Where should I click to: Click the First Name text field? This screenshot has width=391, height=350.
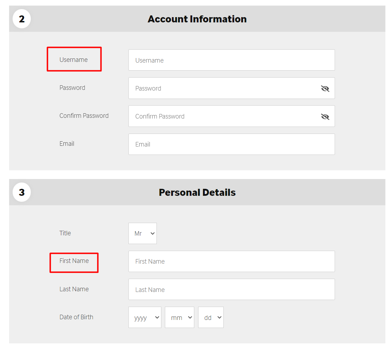(231, 261)
